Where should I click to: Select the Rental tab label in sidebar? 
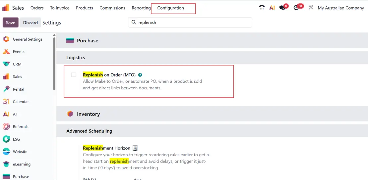[19, 89]
